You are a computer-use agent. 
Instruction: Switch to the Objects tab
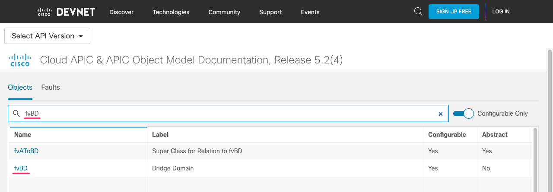click(x=20, y=88)
